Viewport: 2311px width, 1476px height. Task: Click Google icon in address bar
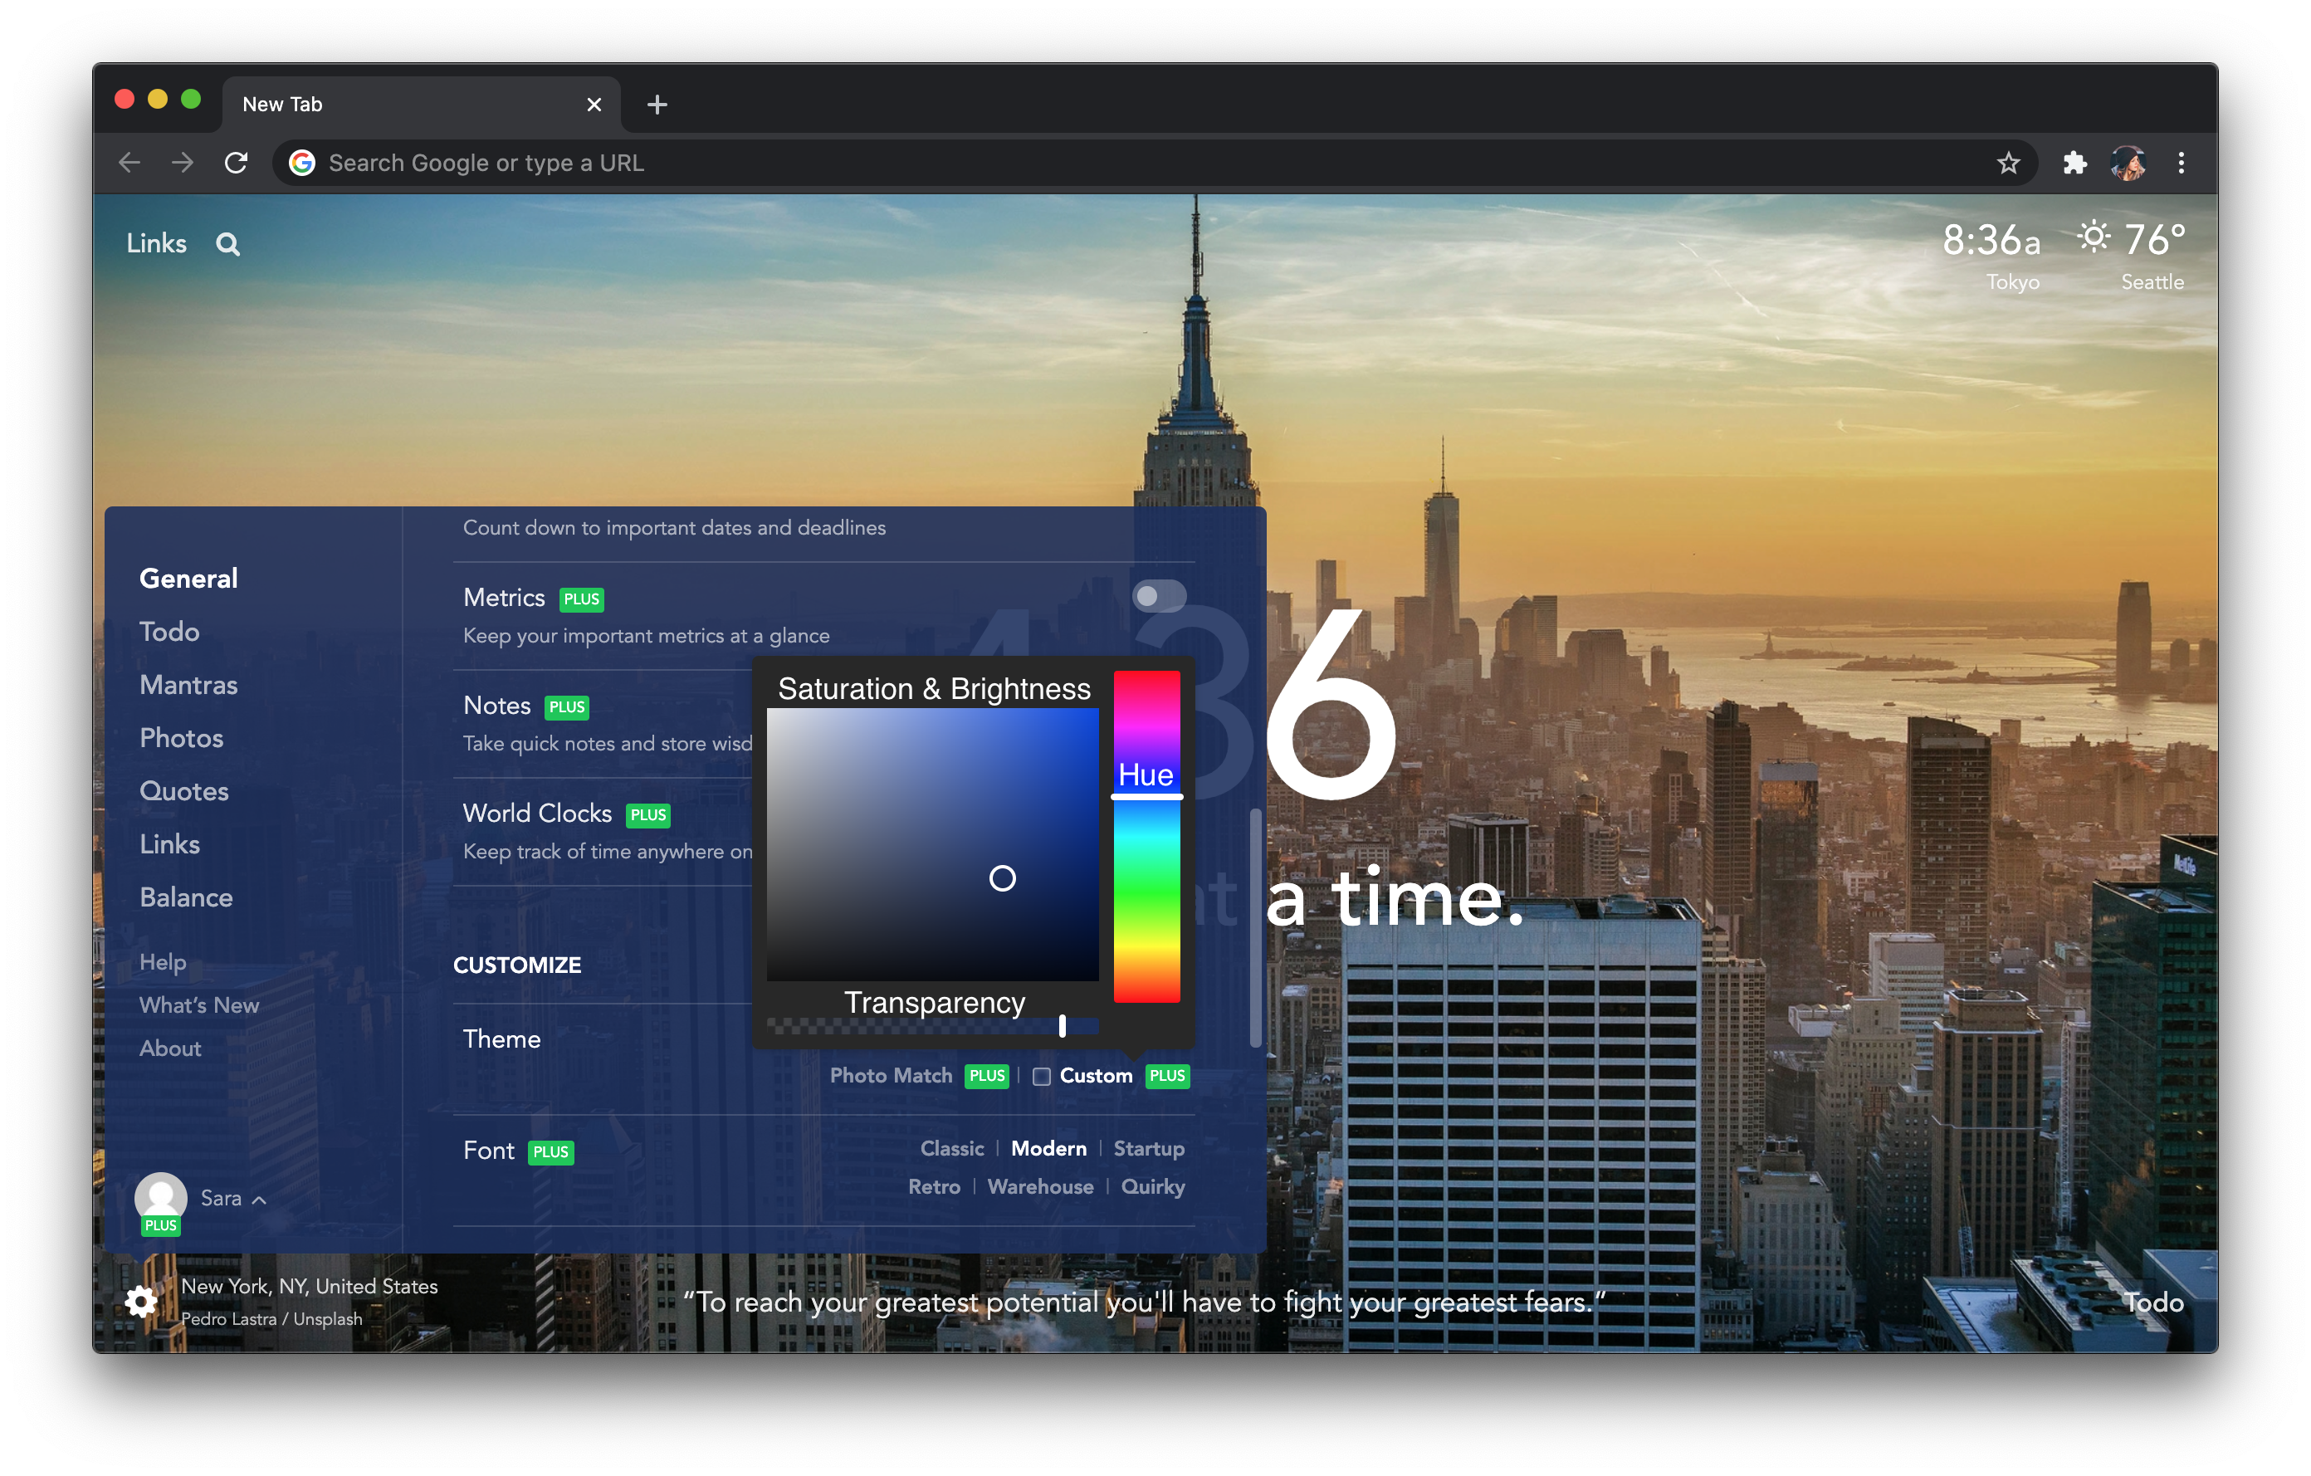(302, 164)
